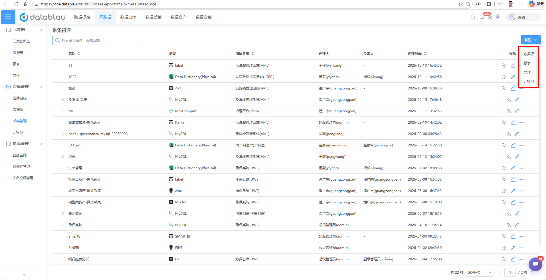Choose 元模型 in the 新建 dropdown menu

(529, 81)
